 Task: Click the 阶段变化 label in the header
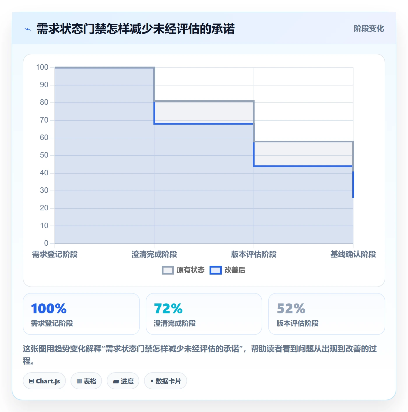pyautogui.click(x=369, y=29)
